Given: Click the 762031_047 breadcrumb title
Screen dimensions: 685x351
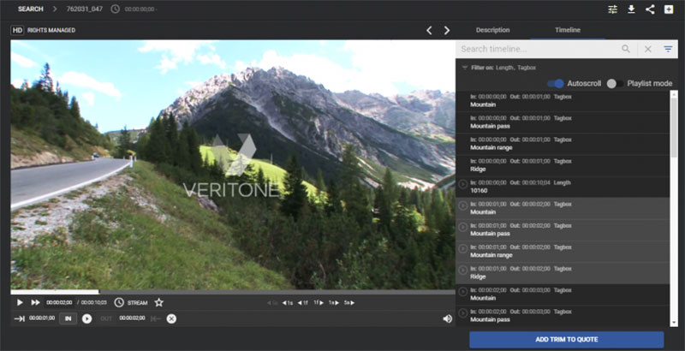Looking at the screenshot, I should (x=84, y=9).
